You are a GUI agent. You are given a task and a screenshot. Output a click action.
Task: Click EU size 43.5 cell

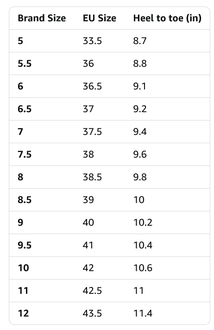point(92,314)
